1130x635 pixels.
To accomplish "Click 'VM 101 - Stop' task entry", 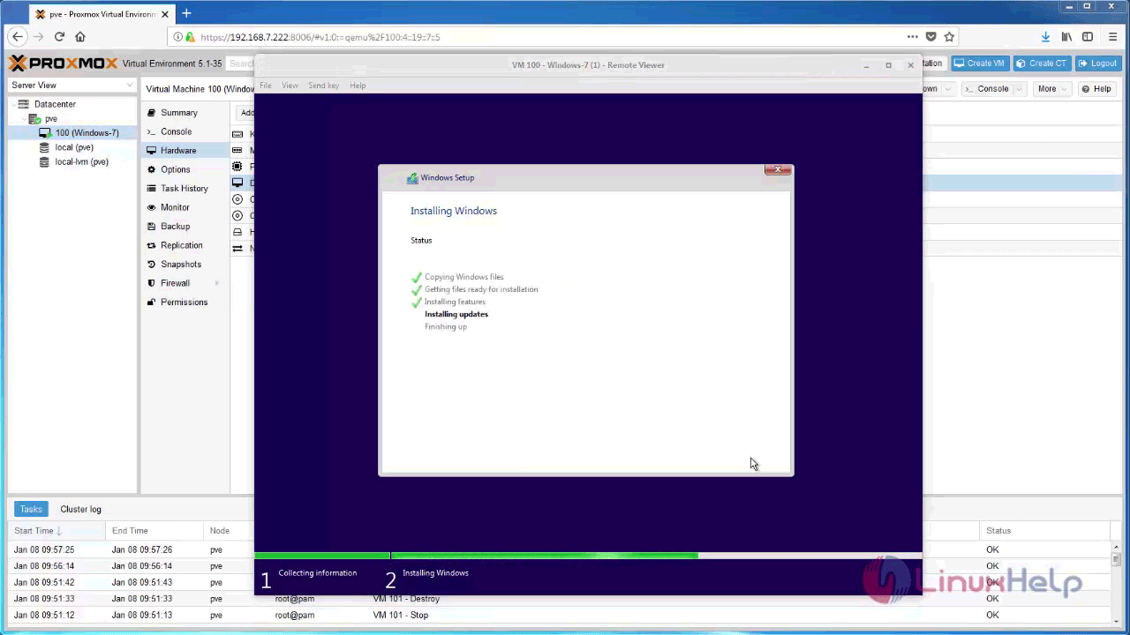I will [400, 615].
